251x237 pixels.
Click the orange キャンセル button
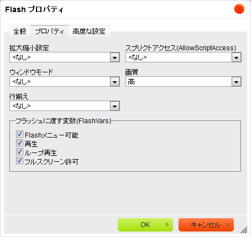coord(206,225)
